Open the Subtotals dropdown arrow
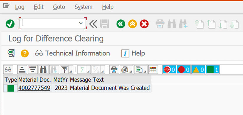 pos(103,71)
